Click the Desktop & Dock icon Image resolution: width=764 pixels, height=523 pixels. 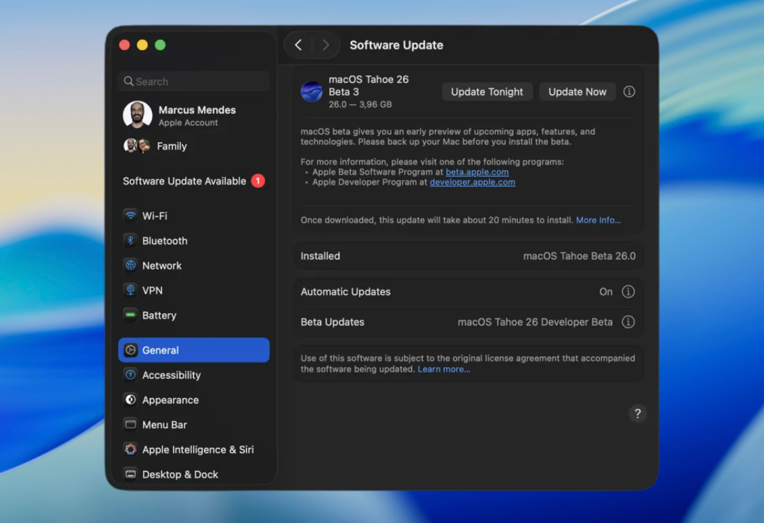tap(130, 474)
